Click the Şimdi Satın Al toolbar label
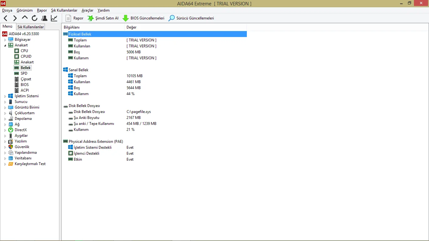 107,18
